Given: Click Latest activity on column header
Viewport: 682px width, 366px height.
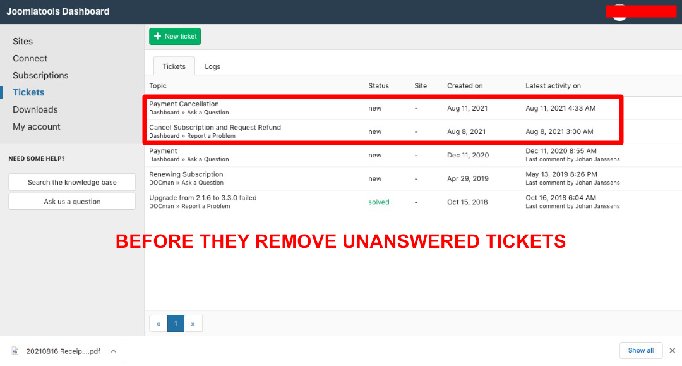Looking at the screenshot, I should (553, 86).
